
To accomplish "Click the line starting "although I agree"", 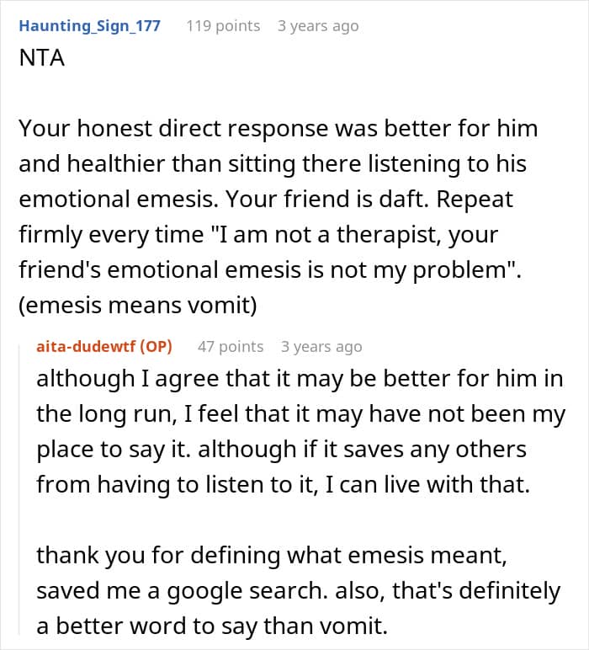I will pyautogui.click(x=299, y=378).
